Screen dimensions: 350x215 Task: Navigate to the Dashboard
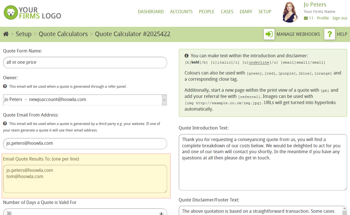coord(151,12)
